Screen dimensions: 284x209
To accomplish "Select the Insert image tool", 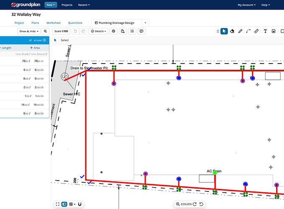I will (274, 31).
